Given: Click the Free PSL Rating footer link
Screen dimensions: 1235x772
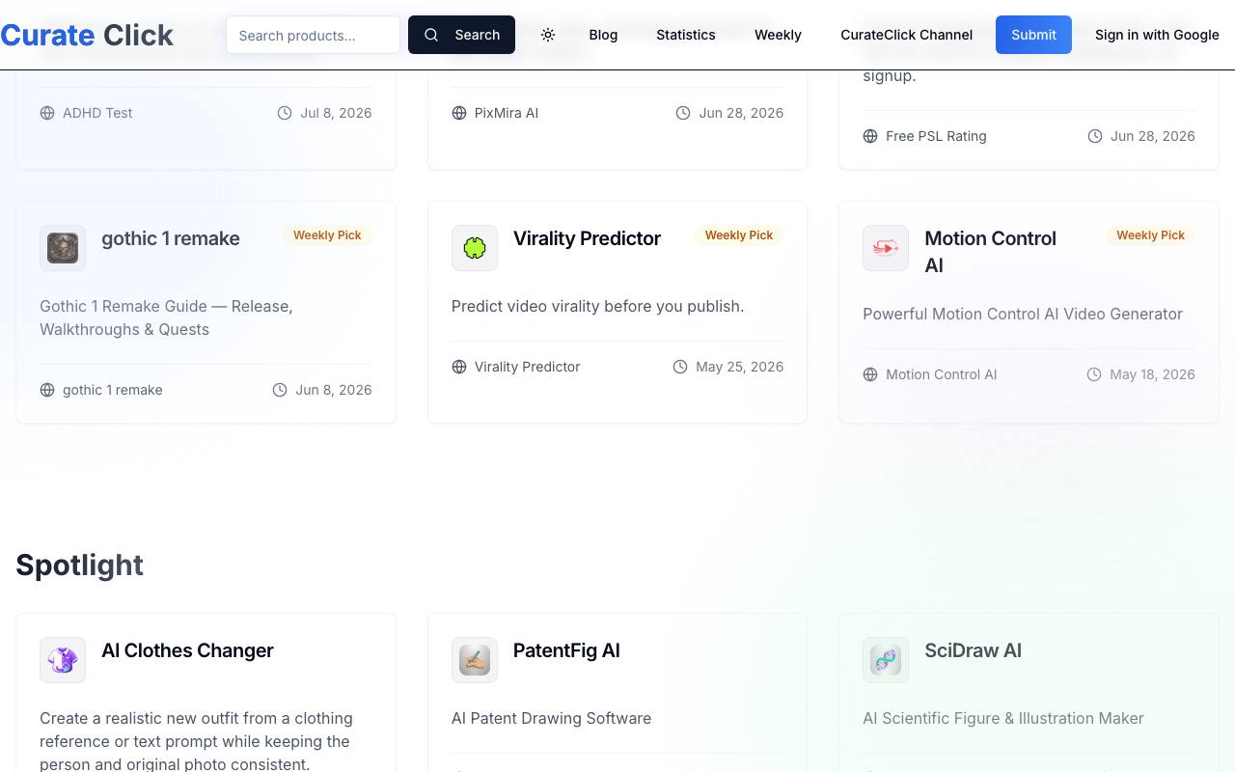Looking at the screenshot, I should (936, 136).
